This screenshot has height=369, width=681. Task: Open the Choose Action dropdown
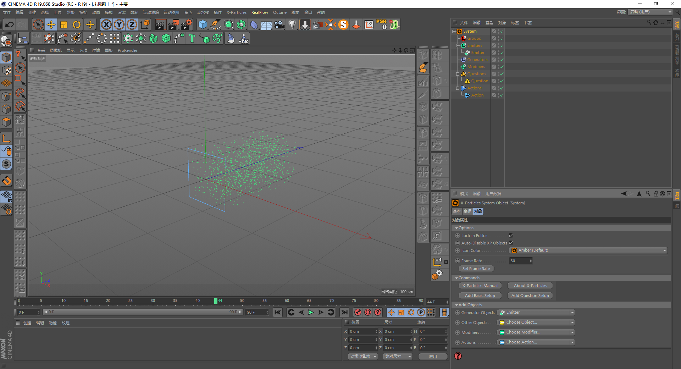click(x=536, y=342)
